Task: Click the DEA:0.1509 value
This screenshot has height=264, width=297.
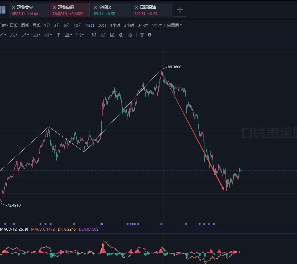Action: click(89, 229)
